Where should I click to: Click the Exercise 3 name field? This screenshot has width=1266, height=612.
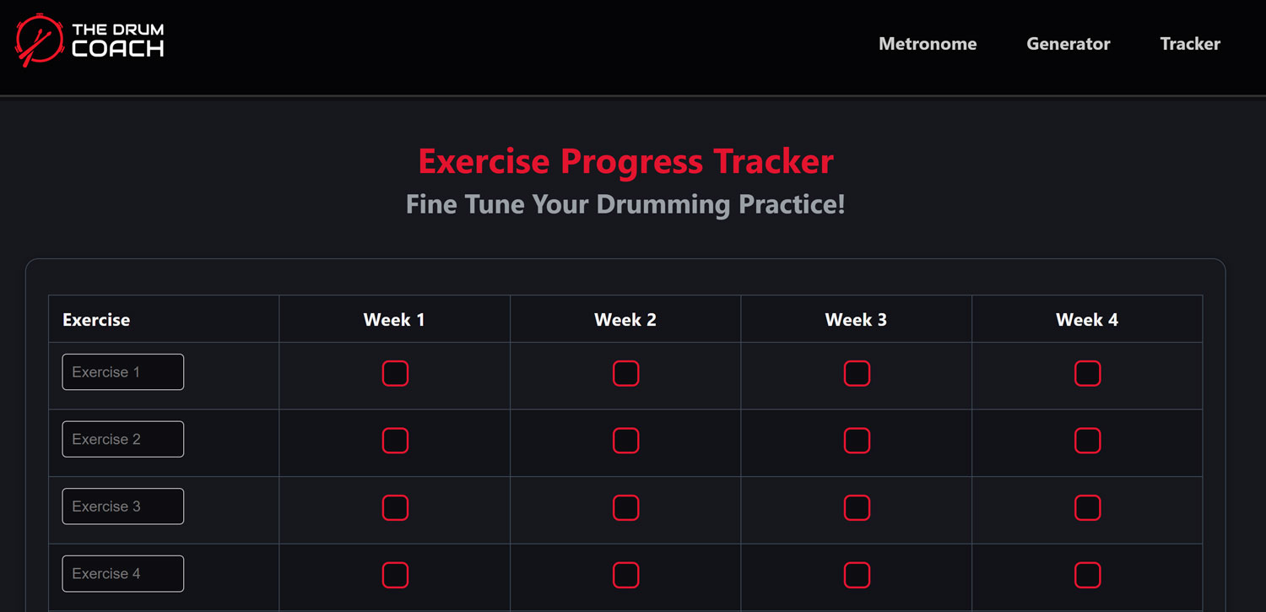(x=122, y=506)
